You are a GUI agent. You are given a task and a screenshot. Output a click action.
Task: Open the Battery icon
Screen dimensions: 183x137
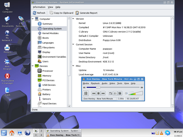pyautogui.click(x=40, y=94)
